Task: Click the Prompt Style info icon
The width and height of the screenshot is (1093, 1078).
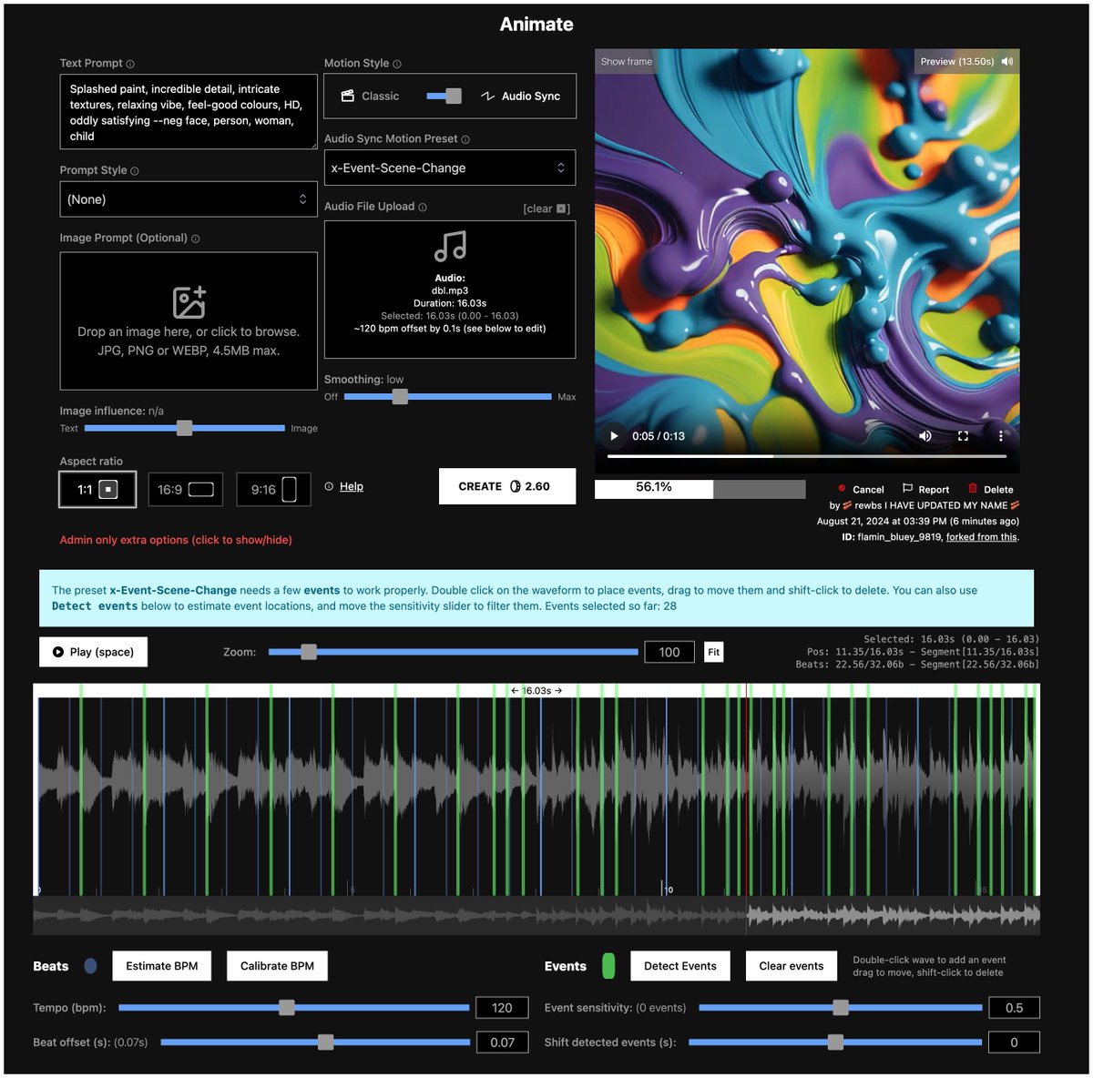Action: 135,171
